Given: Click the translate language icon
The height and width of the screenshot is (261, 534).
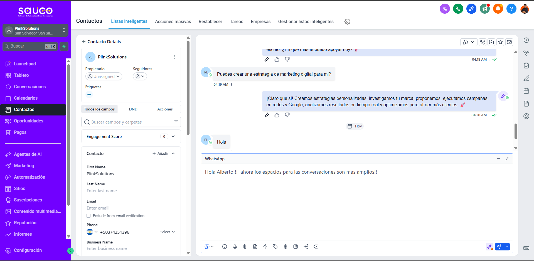Looking at the screenshot, I should pos(445,9).
